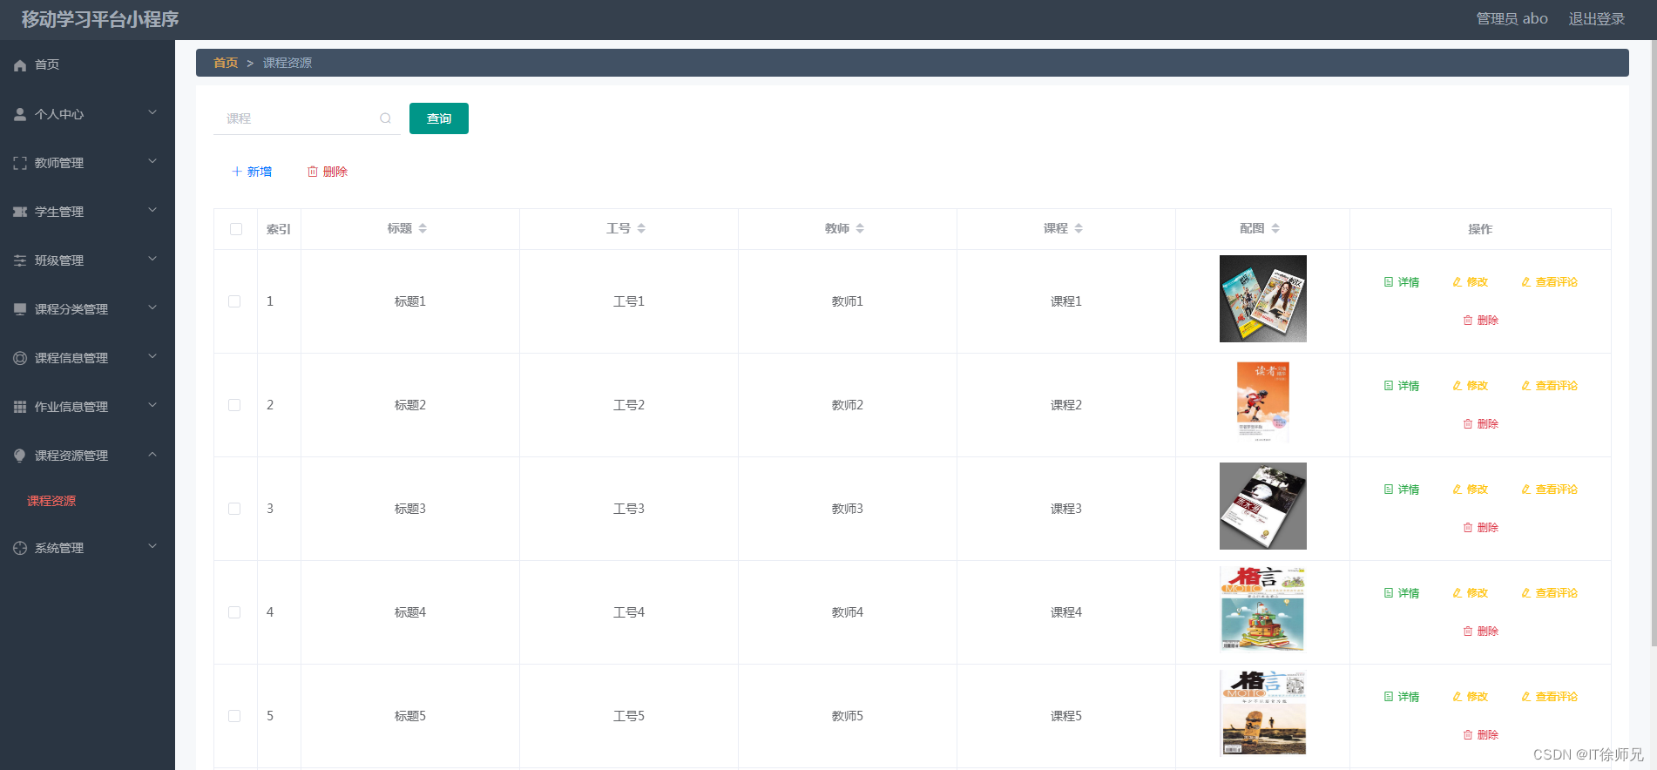Open the orange cover thumbnail for 课程2
The image size is (1657, 770).
tap(1262, 402)
